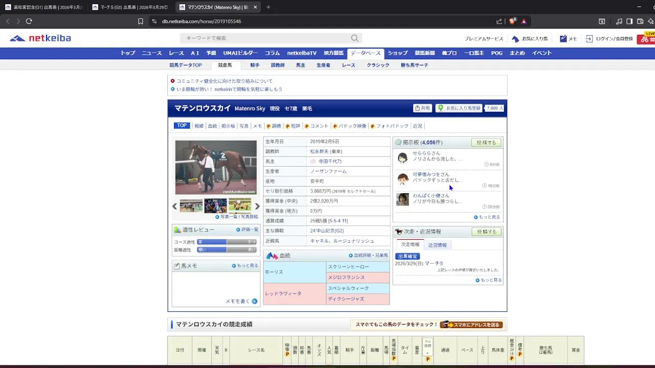Select the 騎手 sub-navigation tab
Screen dimensions: 655x368
point(255,65)
